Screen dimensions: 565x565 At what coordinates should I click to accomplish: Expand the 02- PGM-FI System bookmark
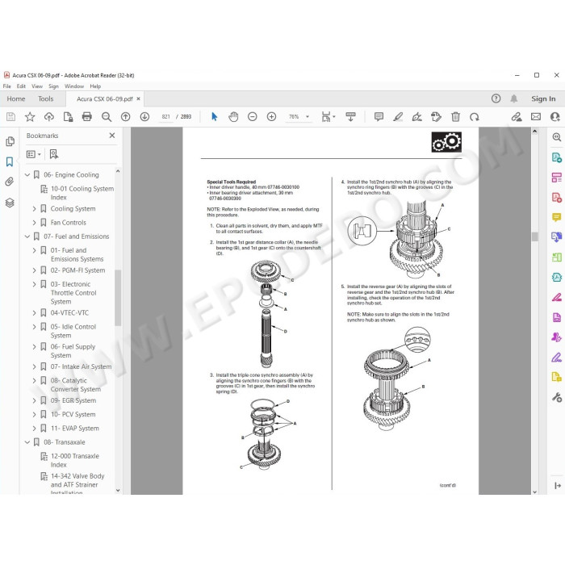click(x=34, y=270)
